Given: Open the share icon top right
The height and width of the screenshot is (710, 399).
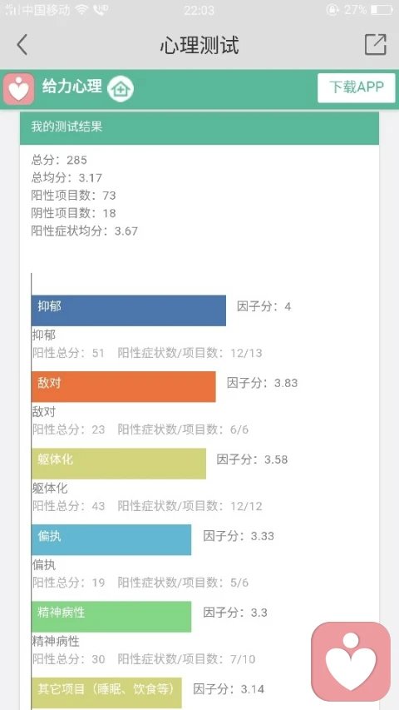Looking at the screenshot, I should point(376,44).
